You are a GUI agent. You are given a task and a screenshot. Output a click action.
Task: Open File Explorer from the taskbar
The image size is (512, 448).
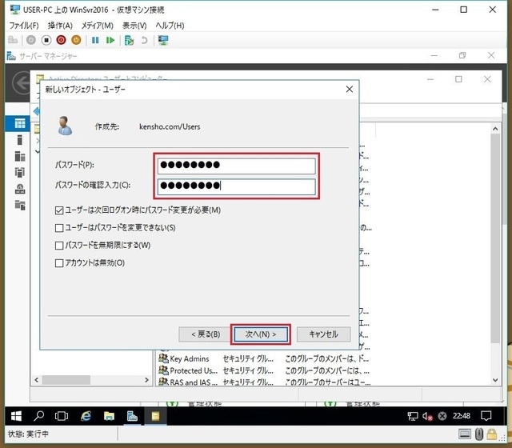pos(109,416)
